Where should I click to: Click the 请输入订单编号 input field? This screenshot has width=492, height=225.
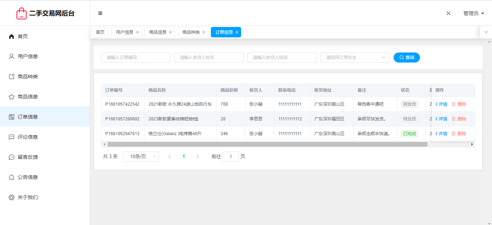click(136, 58)
